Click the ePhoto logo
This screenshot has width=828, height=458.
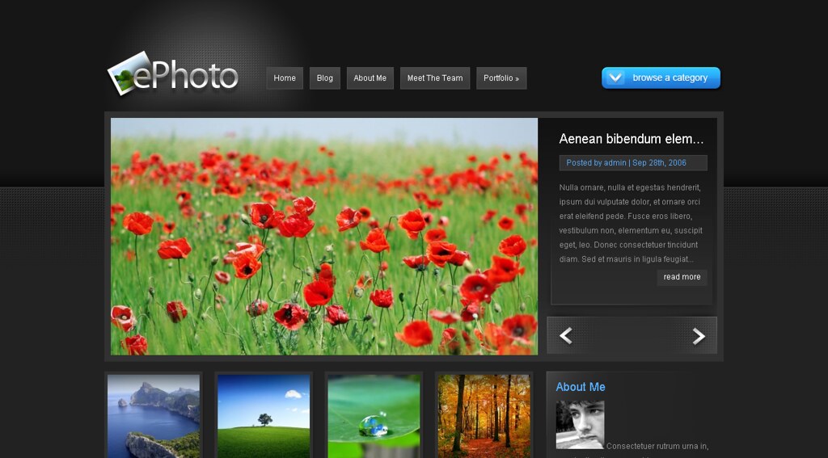tap(173, 74)
